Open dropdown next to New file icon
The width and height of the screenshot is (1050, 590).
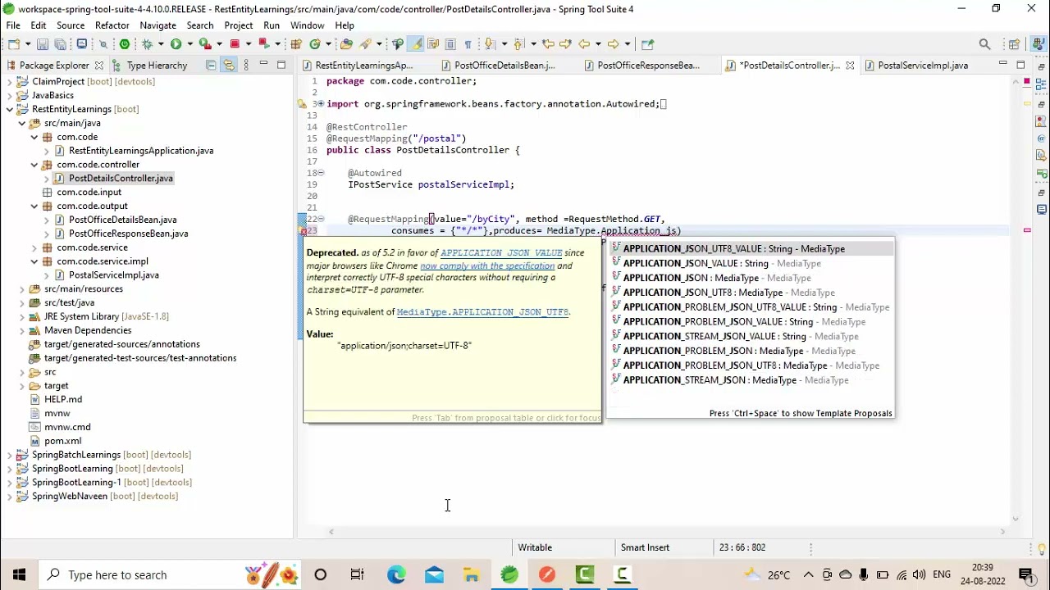pyautogui.click(x=27, y=43)
